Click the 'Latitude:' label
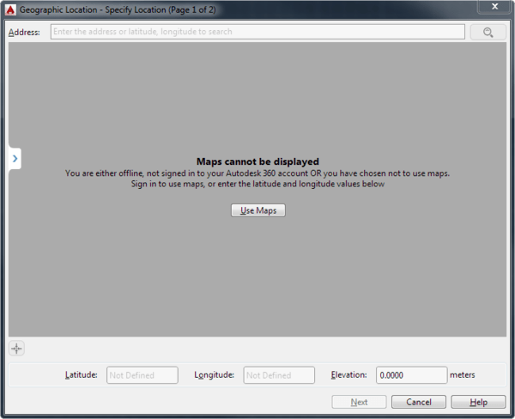 [82, 374]
